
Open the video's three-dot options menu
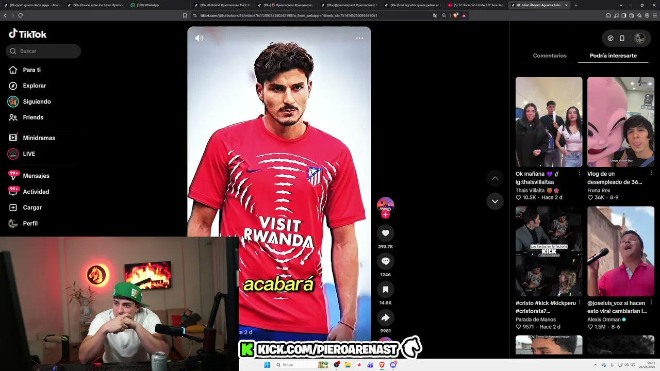tap(359, 38)
